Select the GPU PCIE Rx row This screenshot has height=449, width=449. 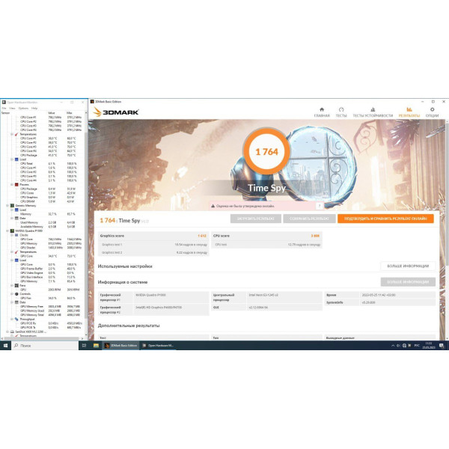(43, 323)
